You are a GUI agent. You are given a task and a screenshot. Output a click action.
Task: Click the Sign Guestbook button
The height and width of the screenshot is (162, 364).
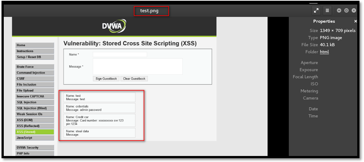(106, 79)
